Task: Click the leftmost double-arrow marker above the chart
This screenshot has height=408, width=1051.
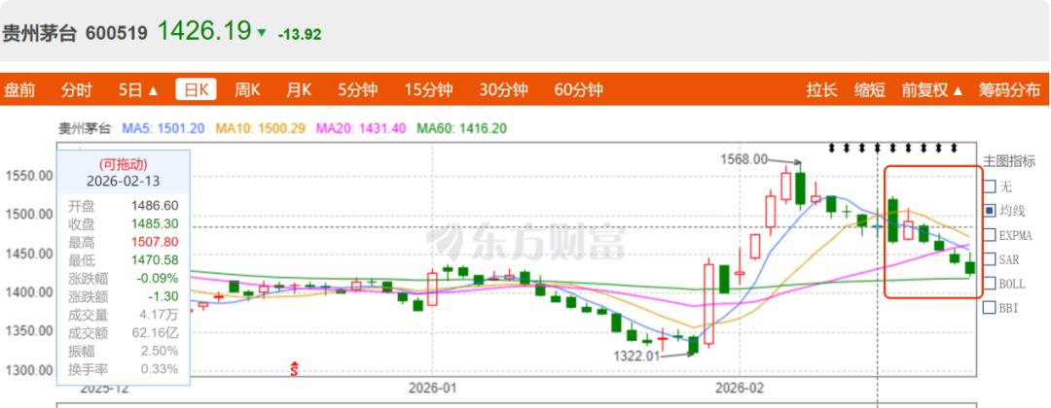Action: tap(832, 148)
